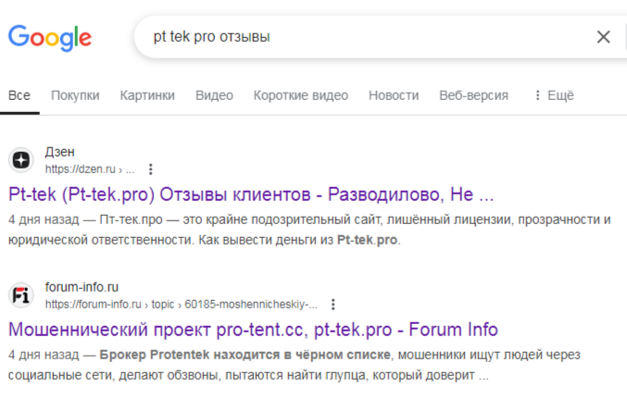
Task: Open the Google logo homepage link
Action: pos(50,38)
